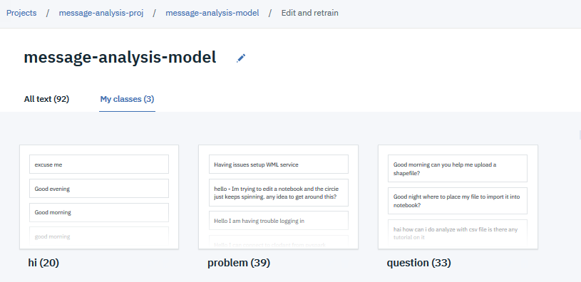
Task: Select the 'excuse me' text entry
Action: [99, 164]
